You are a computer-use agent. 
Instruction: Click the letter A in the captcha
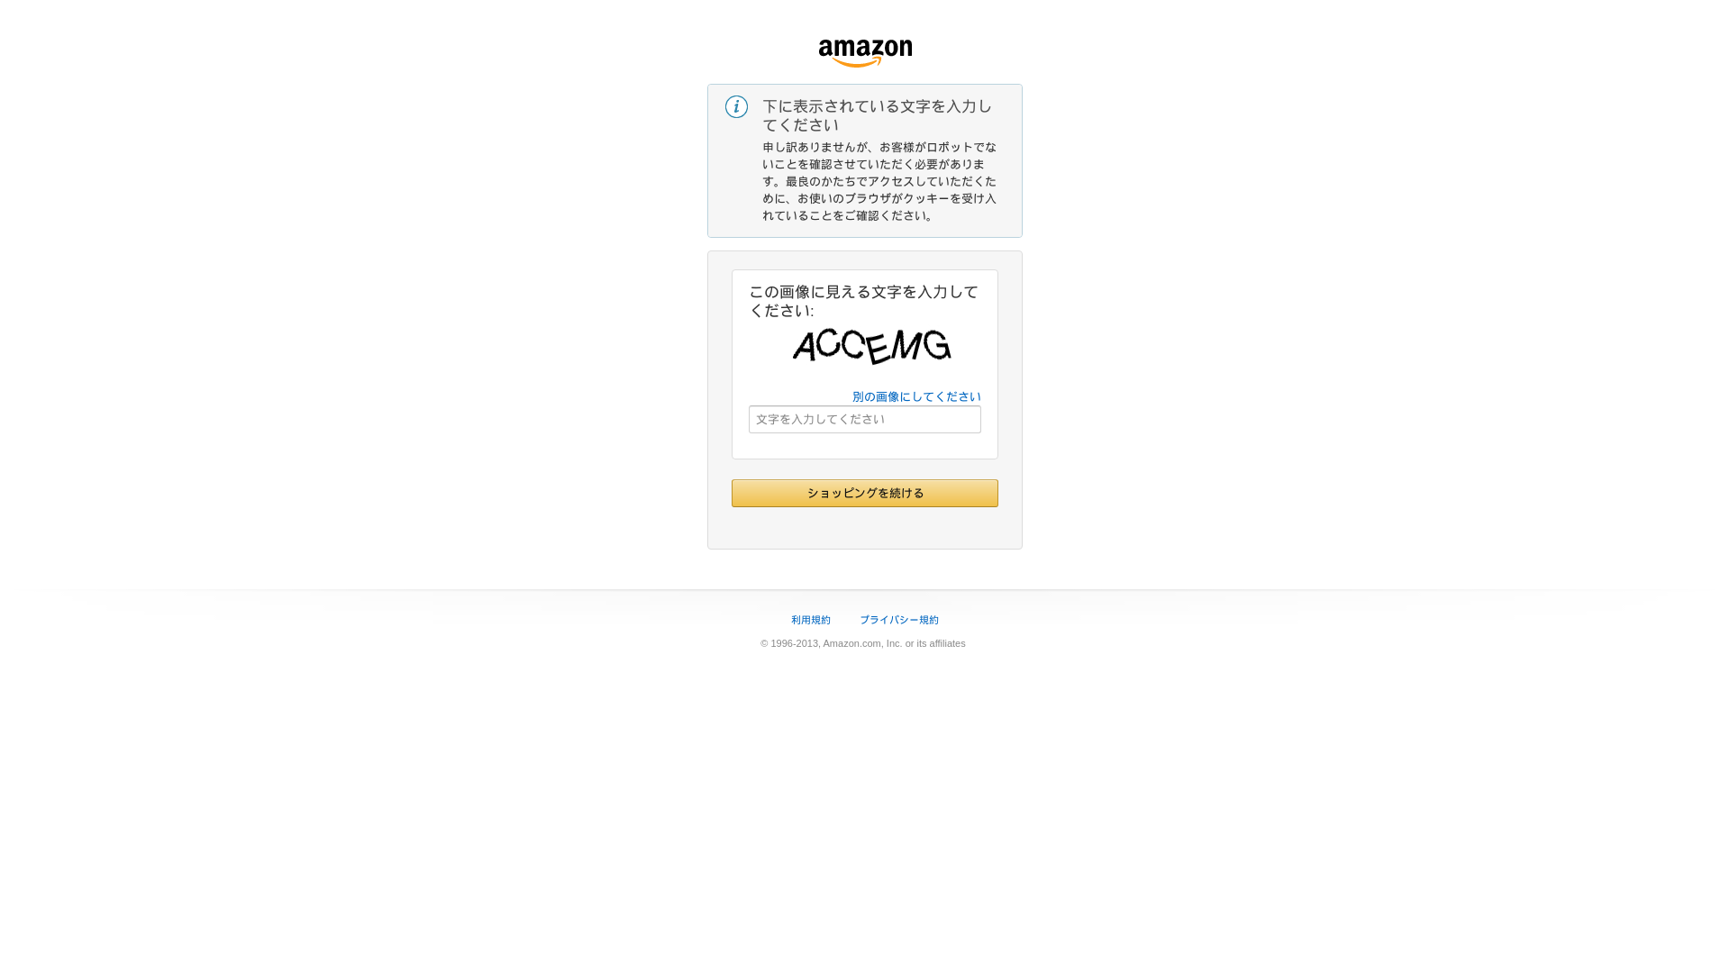click(x=804, y=346)
